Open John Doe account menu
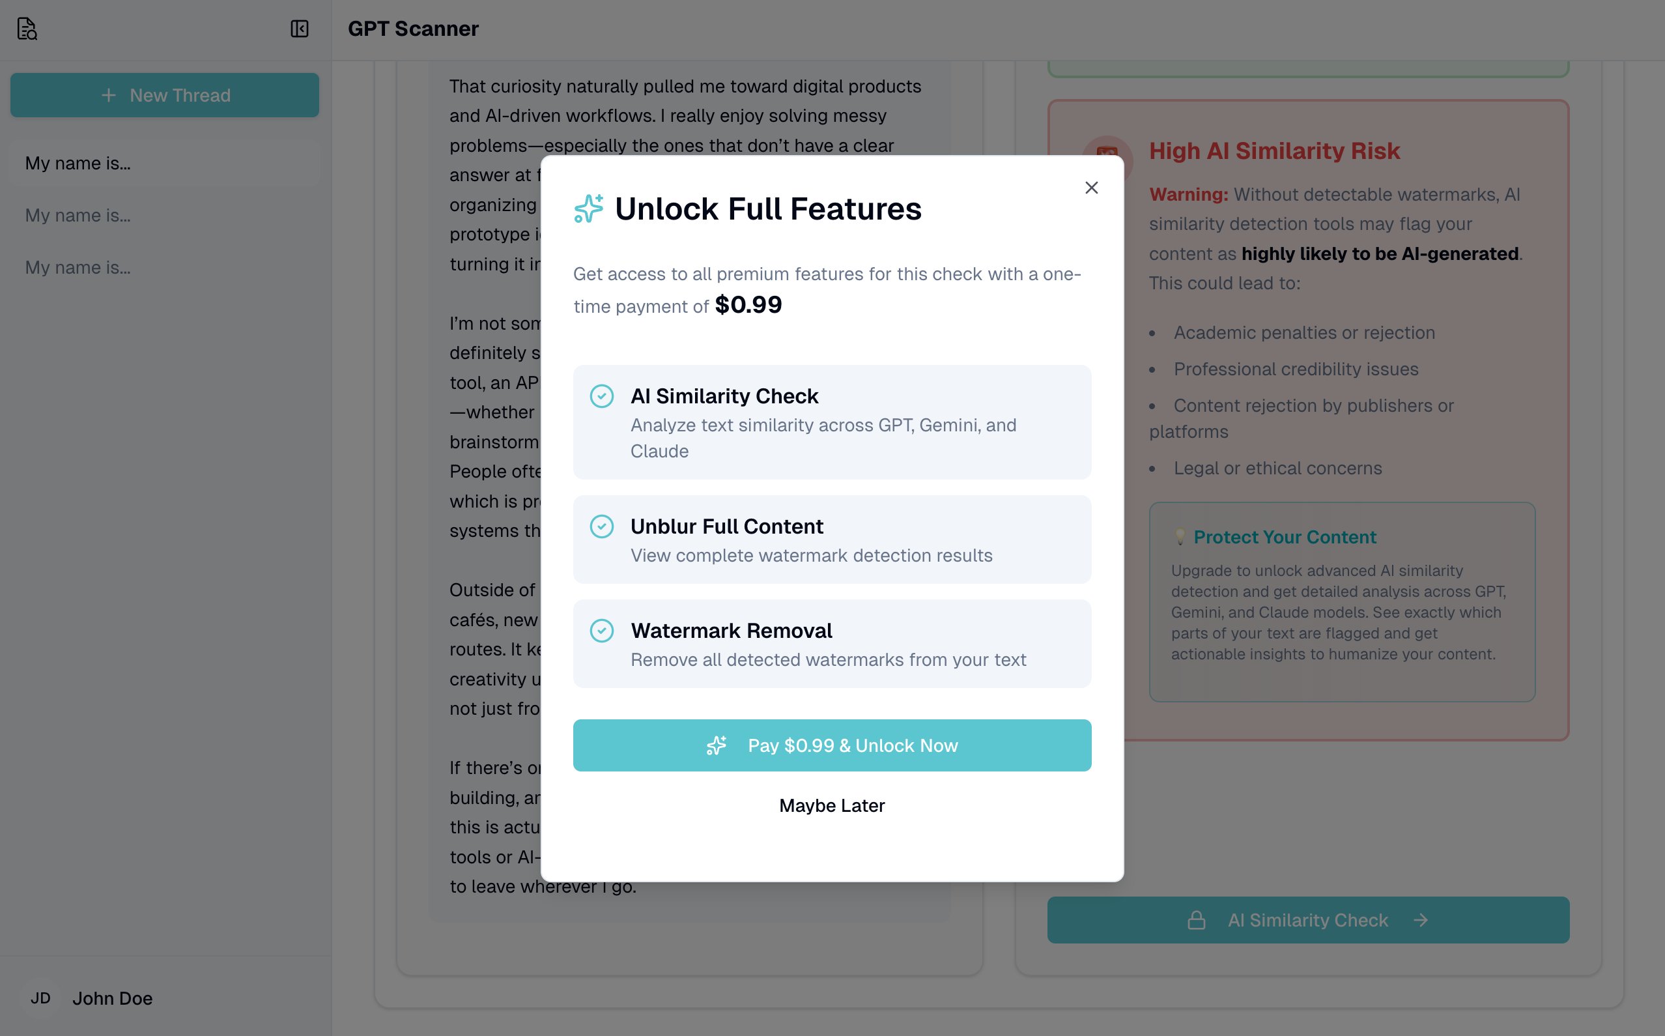This screenshot has height=1036, width=1665. [x=112, y=998]
